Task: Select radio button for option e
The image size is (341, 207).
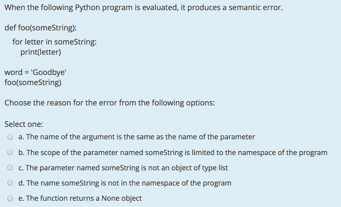Action: [x=10, y=198]
